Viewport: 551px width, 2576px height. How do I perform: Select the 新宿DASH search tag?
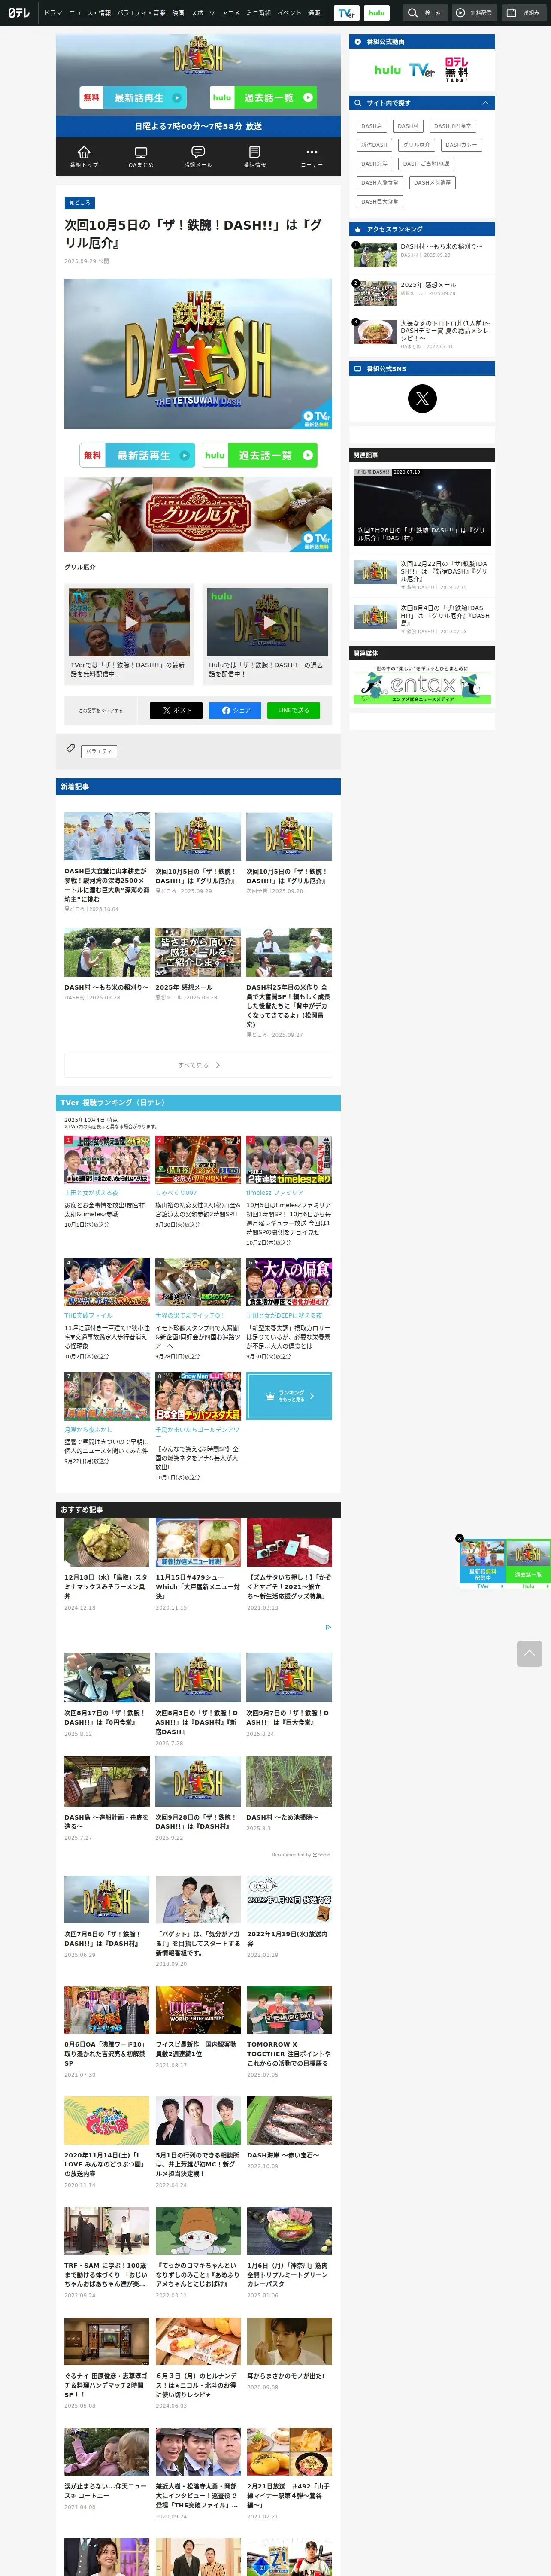374,145
